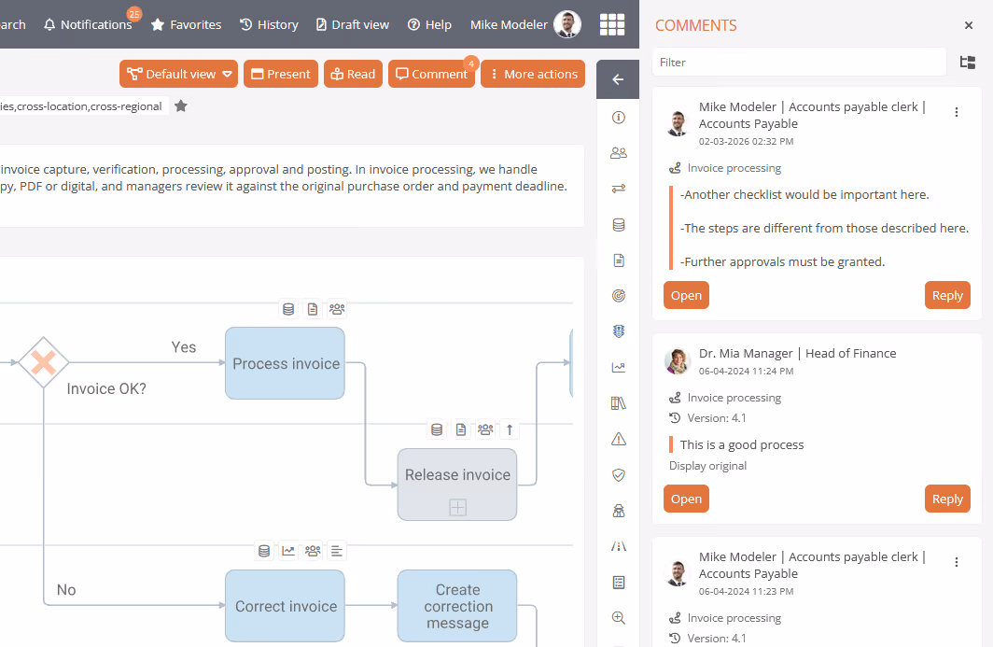This screenshot has height=647, width=993.
Task: Open the information sidebar icon
Action: tap(619, 118)
